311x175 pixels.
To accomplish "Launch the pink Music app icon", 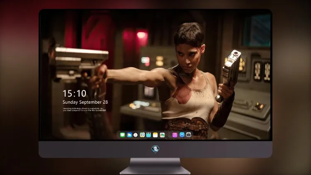I will (175, 135).
